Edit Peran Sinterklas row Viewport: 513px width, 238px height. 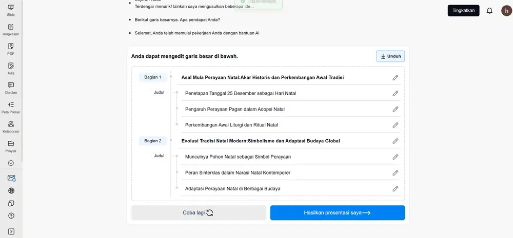click(x=396, y=172)
